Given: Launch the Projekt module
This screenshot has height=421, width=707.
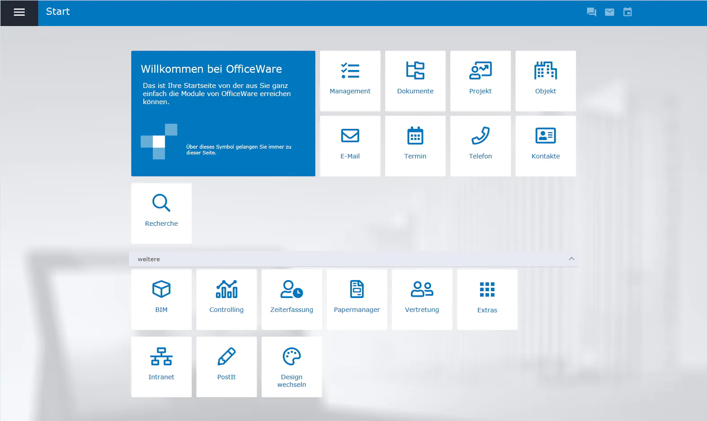Looking at the screenshot, I should [x=480, y=81].
